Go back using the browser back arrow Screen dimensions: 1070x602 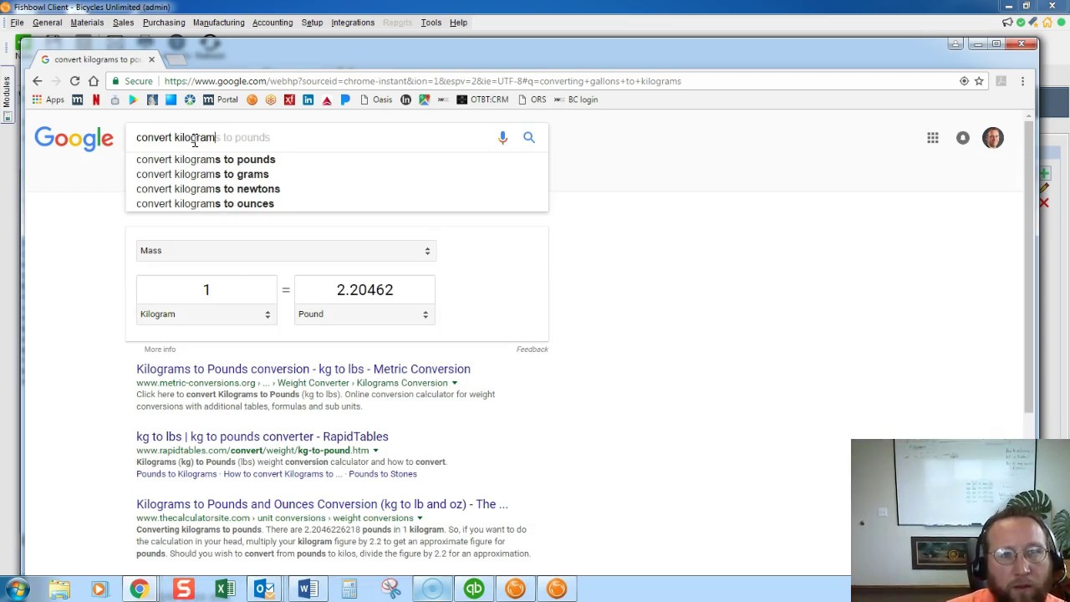coord(37,81)
